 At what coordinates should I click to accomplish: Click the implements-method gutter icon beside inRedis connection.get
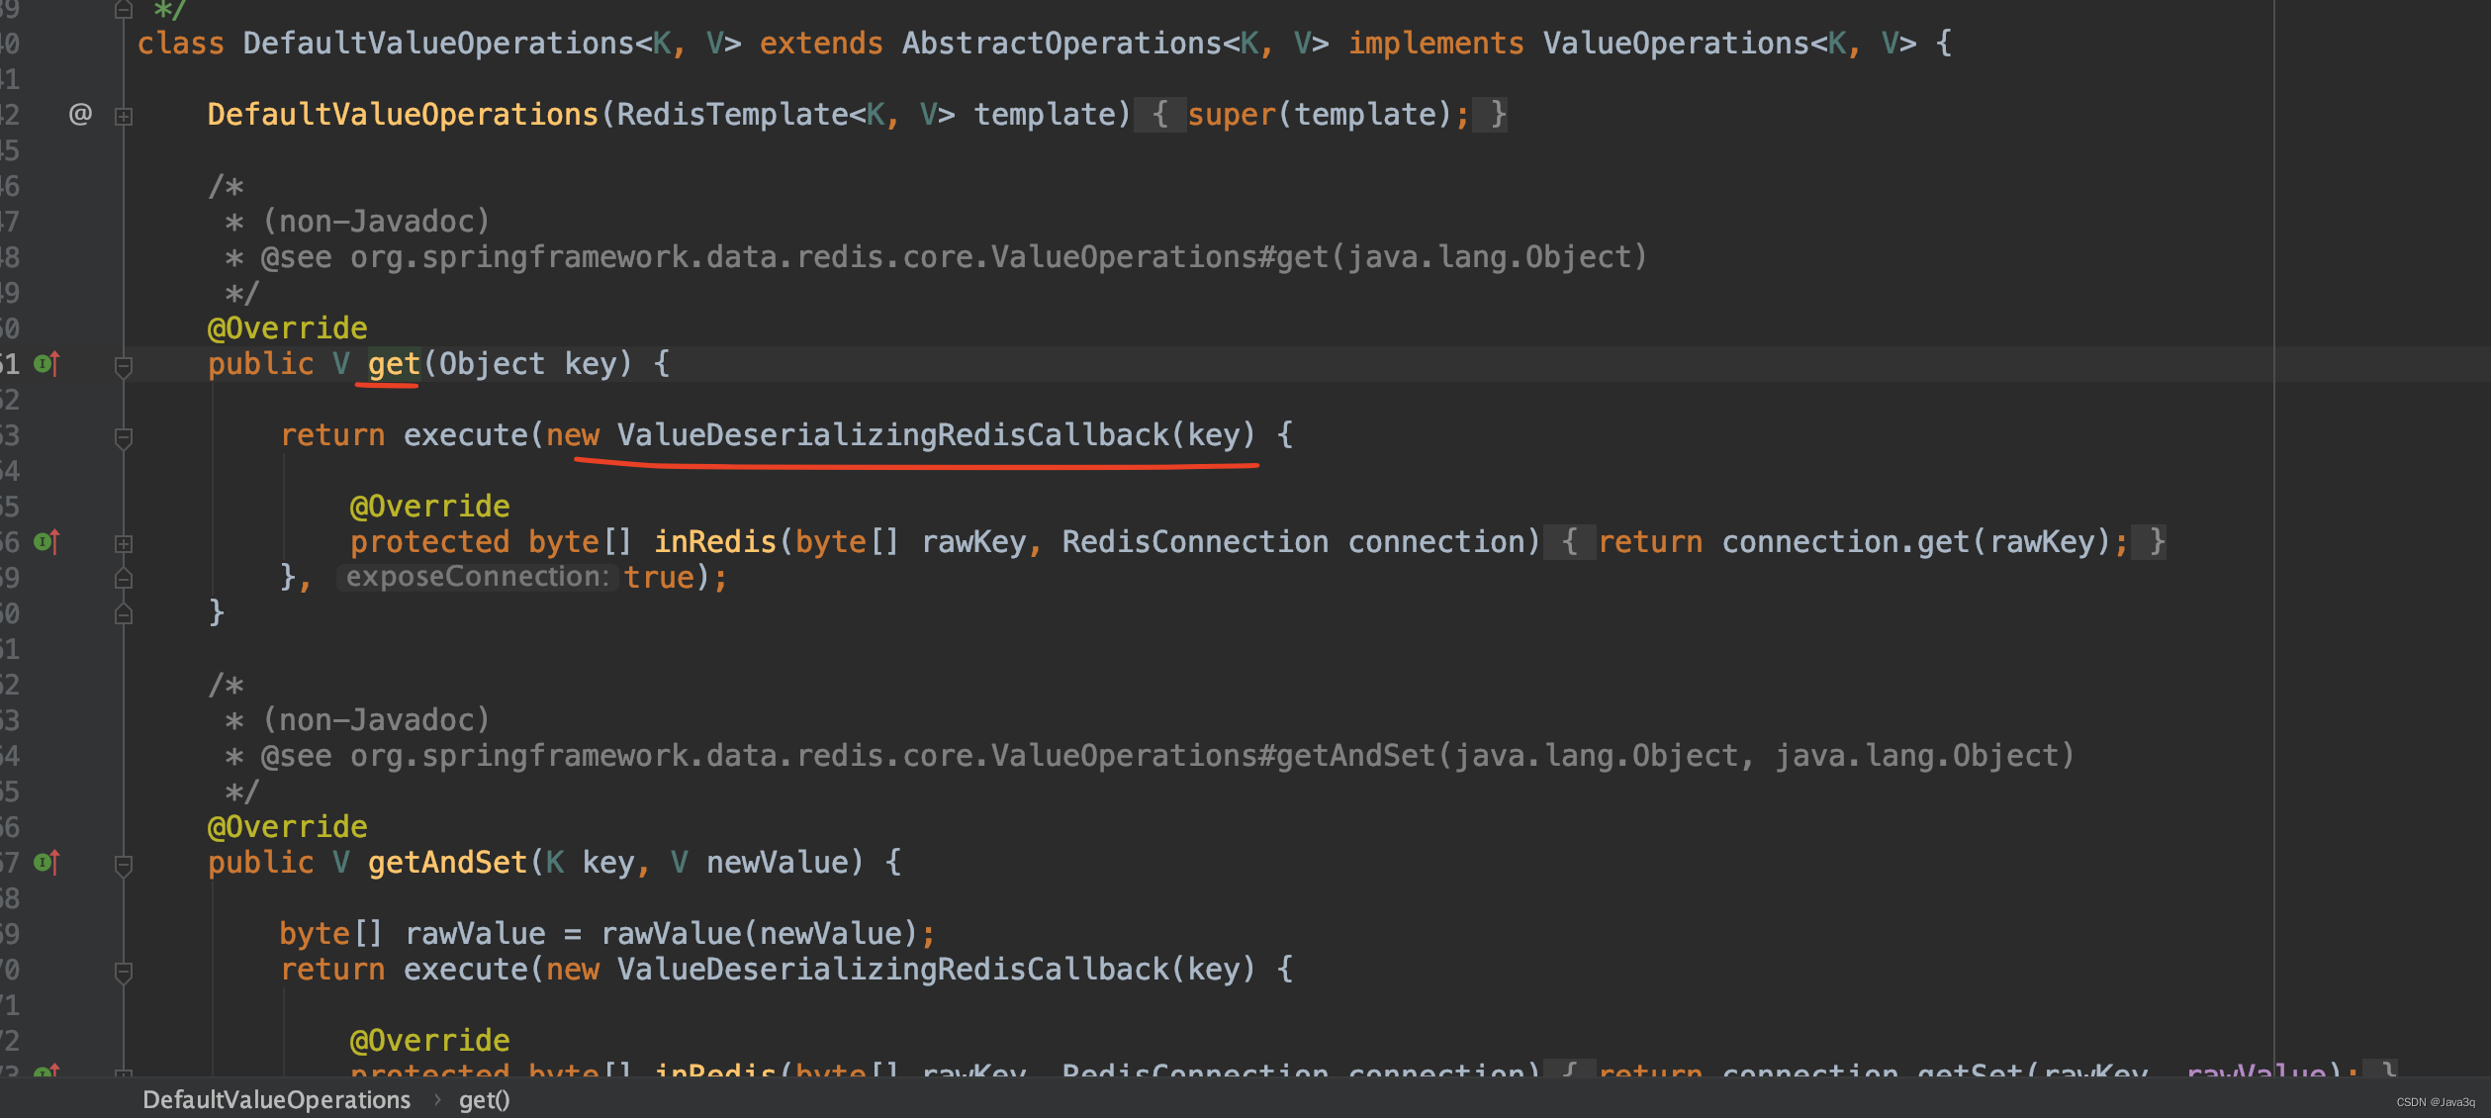46,542
